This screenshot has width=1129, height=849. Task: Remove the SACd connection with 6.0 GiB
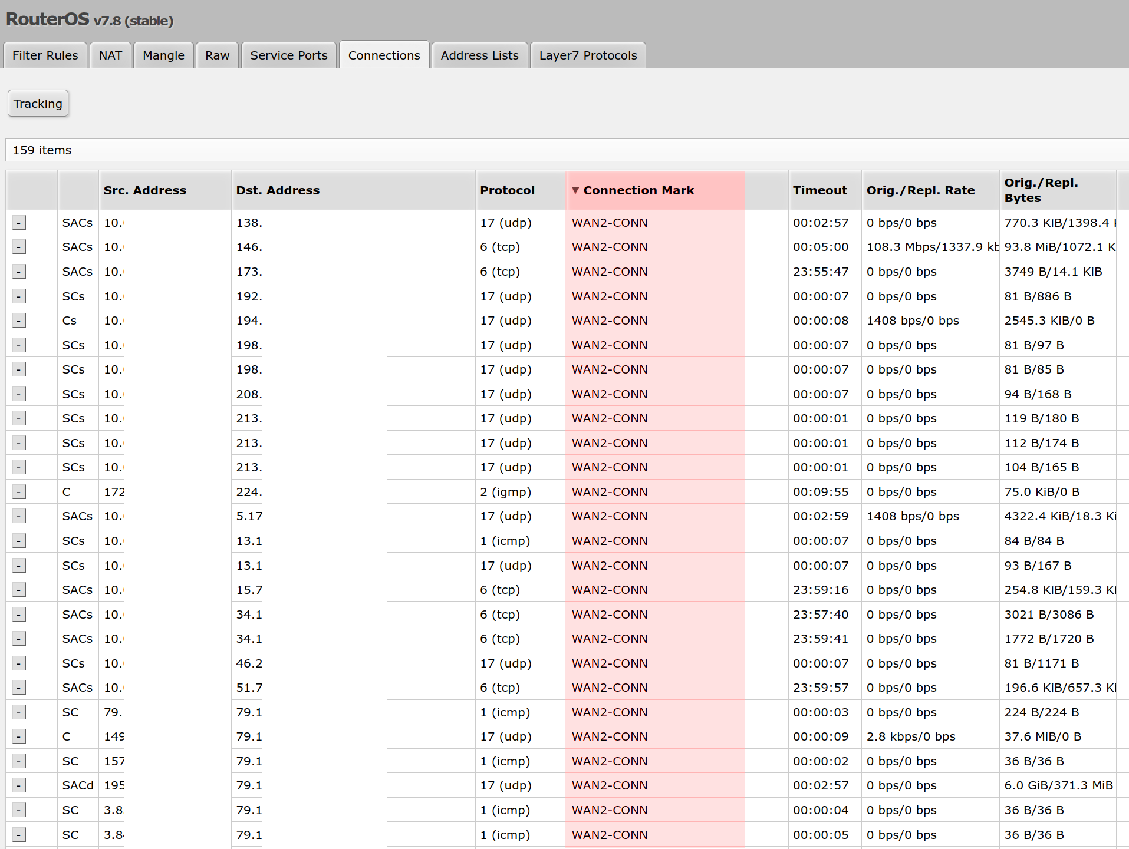pos(19,785)
